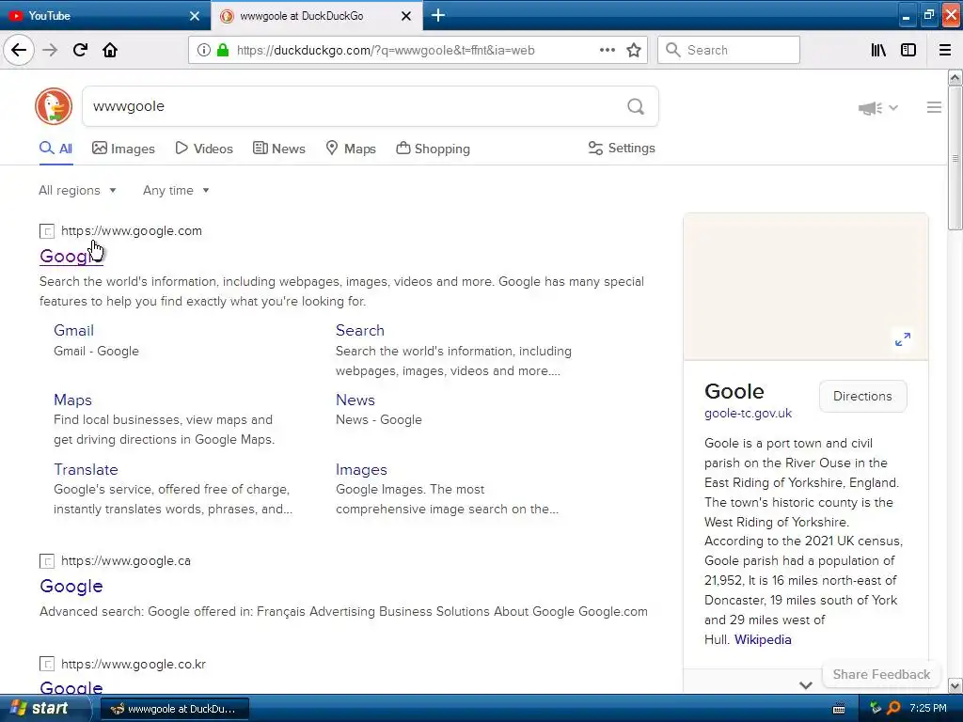Click the taskbar wwwgoole at DuckDu... button

coord(174,709)
